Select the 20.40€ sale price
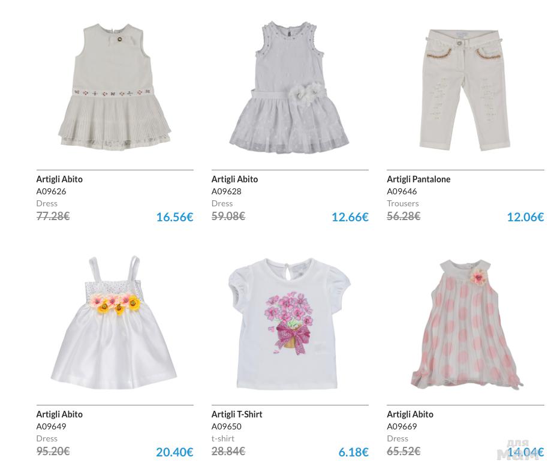Screen dimensions: 548x469 click(x=174, y=452)
